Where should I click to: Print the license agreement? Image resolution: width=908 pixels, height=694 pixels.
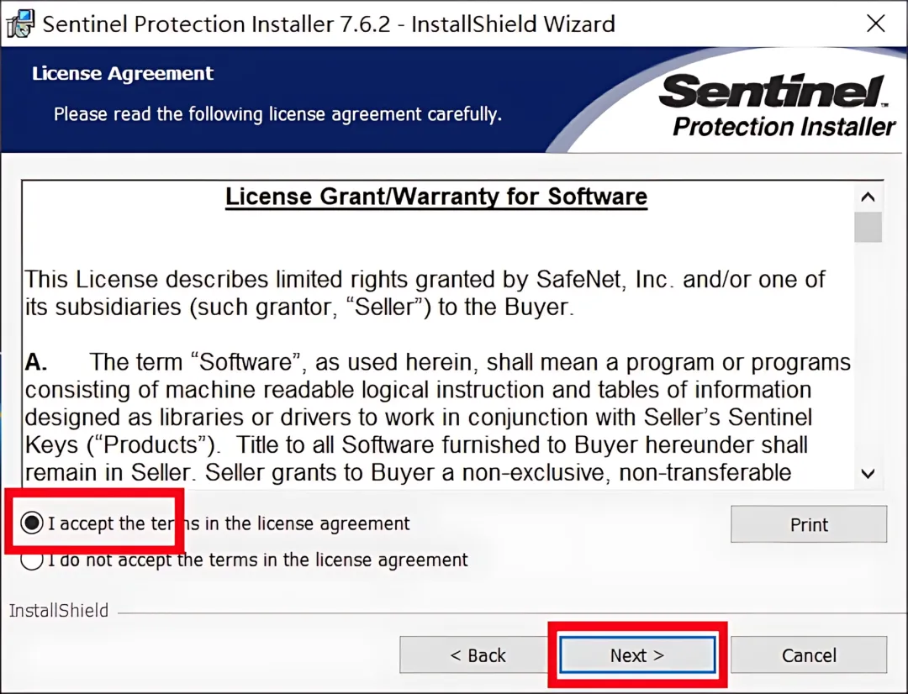click(x=809, y=524)
